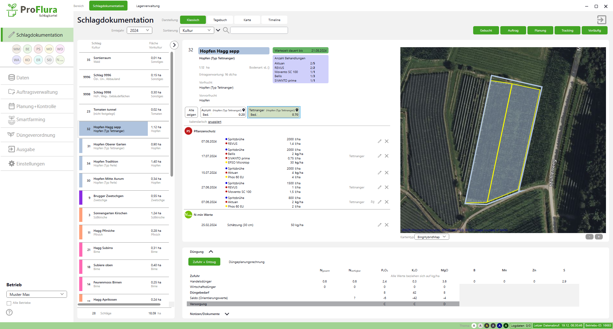Open the Lagerverwaltung area tab
This screenshot has height=329, width=613.
[x=148, y=6]
